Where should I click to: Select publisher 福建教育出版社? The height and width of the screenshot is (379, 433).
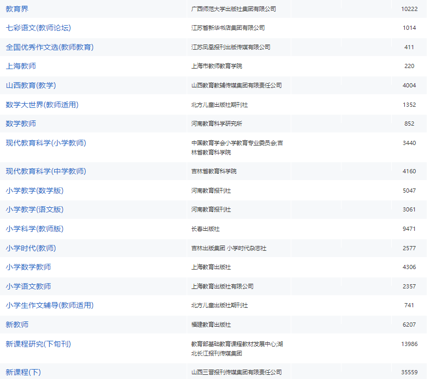point(211,324)
